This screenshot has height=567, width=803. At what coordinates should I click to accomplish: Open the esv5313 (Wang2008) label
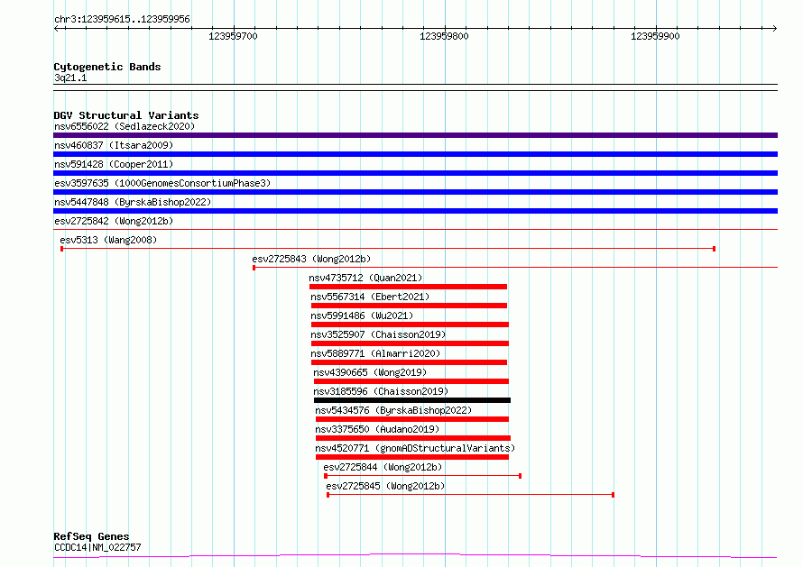coord(108,240)
